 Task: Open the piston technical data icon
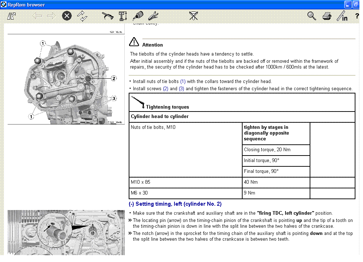pyautogui.click(x=123, y=16)
